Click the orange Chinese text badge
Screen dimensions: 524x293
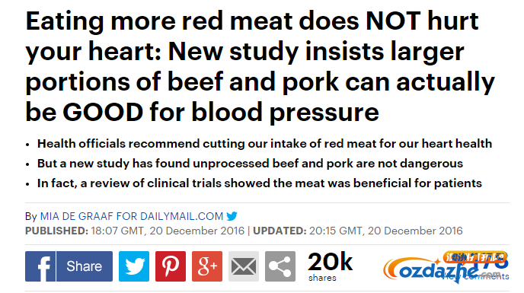pyautogui.click(x=475, y=257)
